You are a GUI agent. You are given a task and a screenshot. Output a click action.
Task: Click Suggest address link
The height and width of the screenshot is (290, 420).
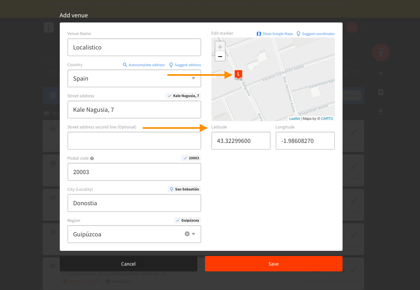coord(188,65)
